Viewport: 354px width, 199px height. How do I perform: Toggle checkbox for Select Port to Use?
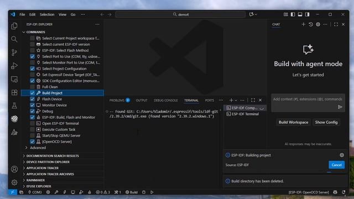tap(32, 56)
